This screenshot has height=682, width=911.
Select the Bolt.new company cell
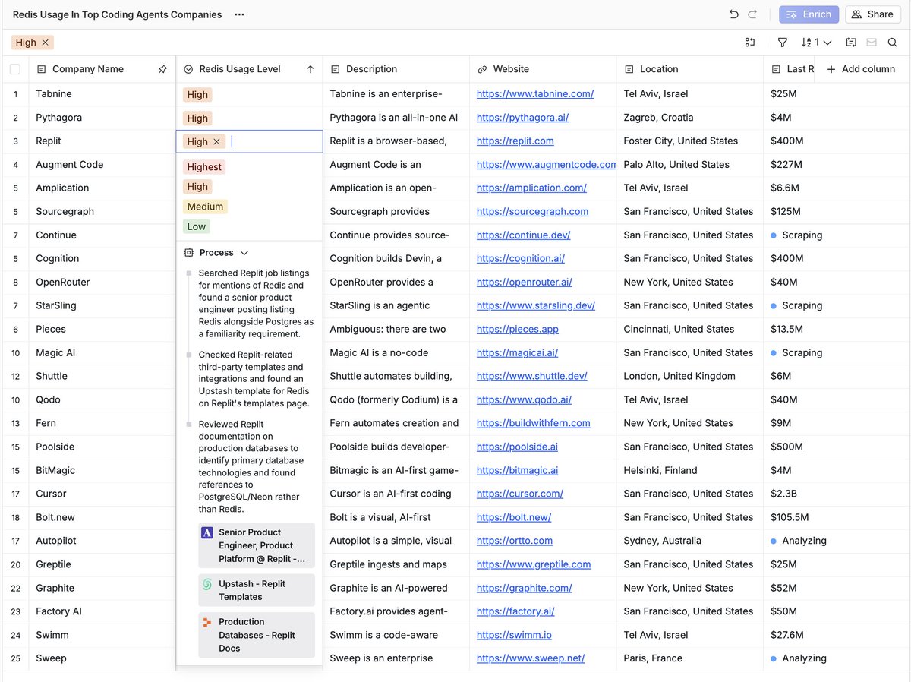tap(102, 517)
